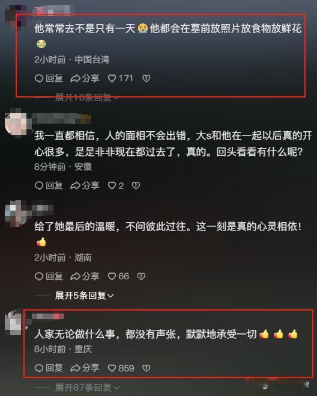The width and height of the screenshot is (317, 396).
Task: Open the Anhui commenter's avatar
Action: coord(16,123)
